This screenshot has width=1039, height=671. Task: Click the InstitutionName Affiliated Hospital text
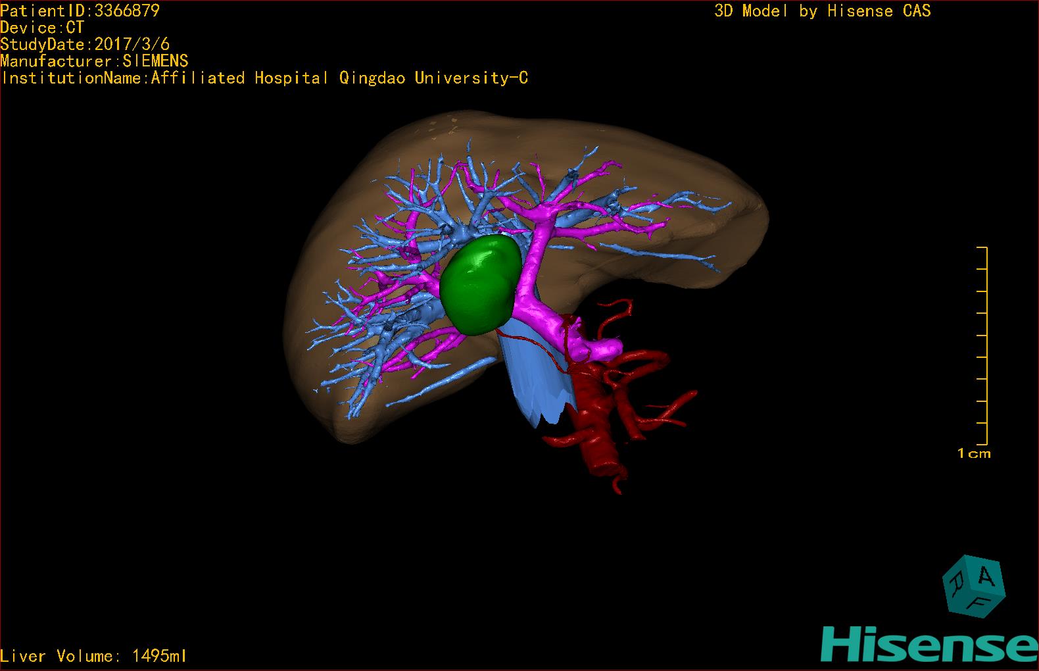[264, 78]
